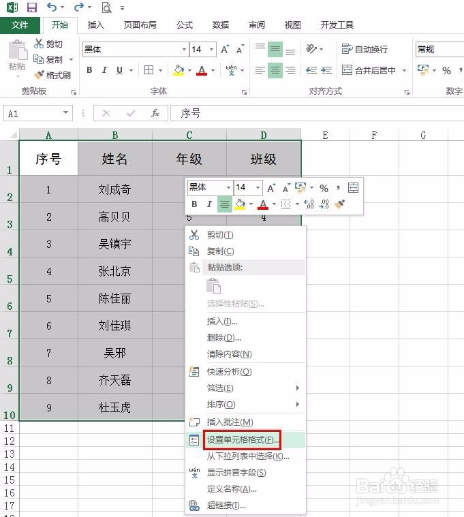This screenshot has width=464, height=517.
Task: Toggle Italic in the mini toolbar
Action: pos(209,204)
